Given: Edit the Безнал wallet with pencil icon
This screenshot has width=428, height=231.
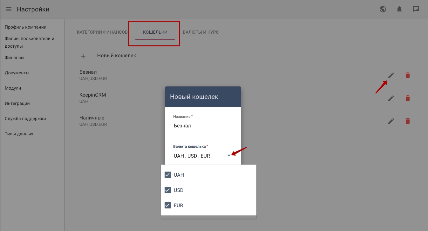Looking at the screenshot, I should click(391, 75).
